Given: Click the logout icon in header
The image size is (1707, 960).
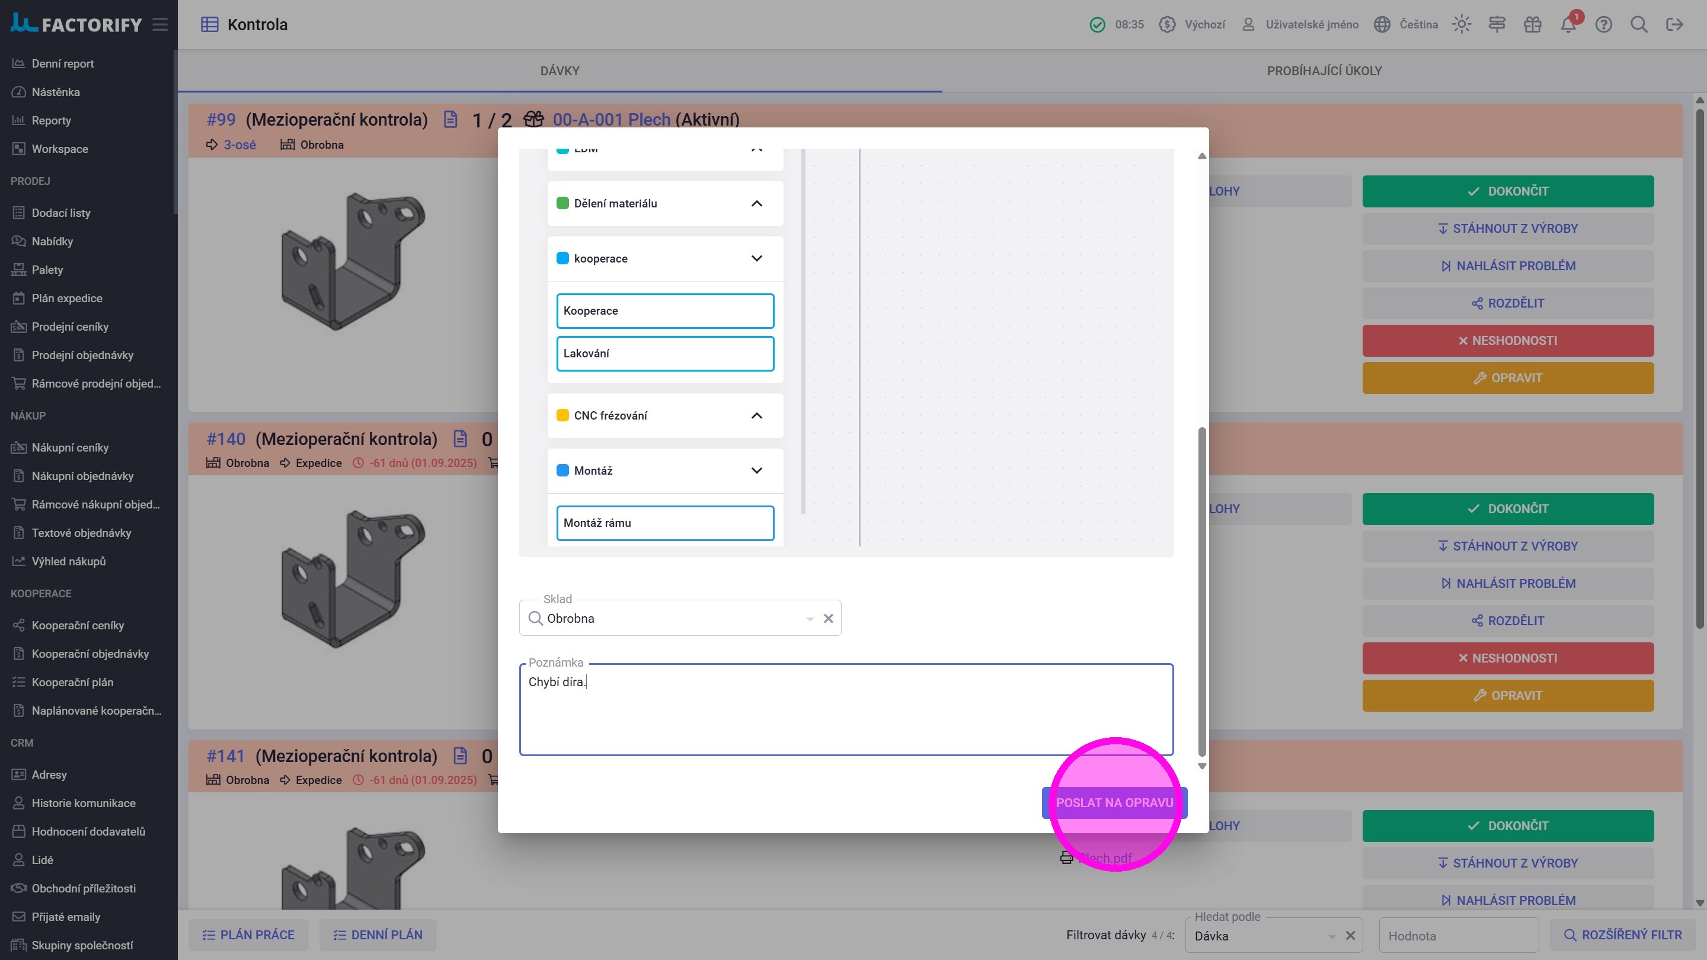Looking at the screenshot, I should [1674, 24].
